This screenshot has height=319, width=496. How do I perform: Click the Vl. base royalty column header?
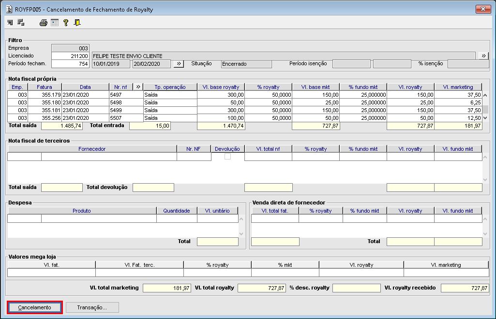[221, 87]
